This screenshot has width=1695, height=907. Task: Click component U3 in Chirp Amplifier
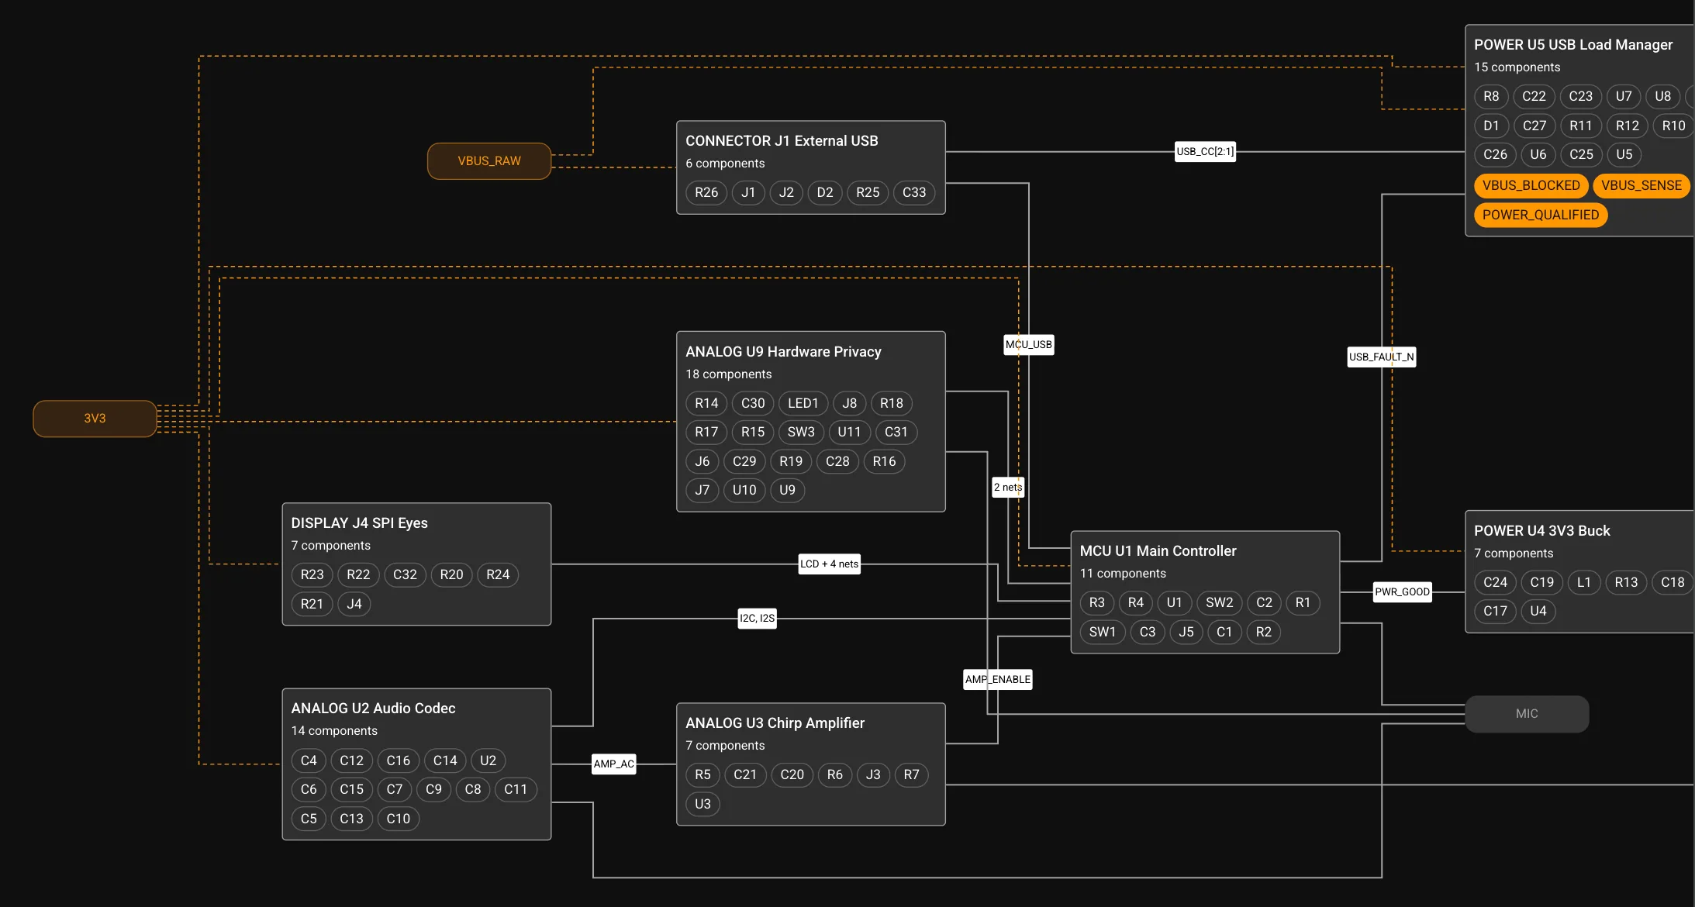click(x=703, y=805)
